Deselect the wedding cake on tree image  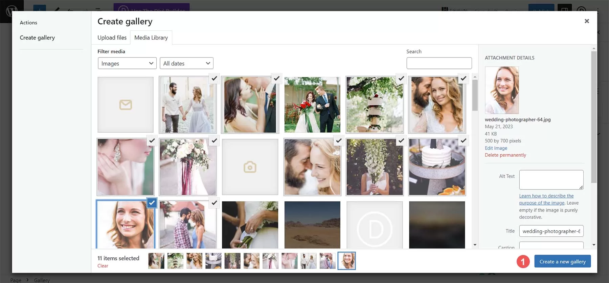pos(401,78)
